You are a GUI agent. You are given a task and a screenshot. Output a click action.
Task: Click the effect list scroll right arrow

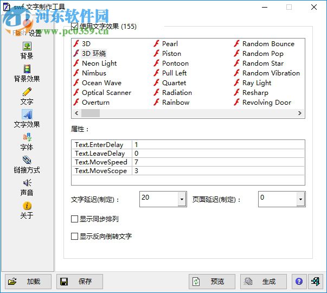(x=300, y=113)
